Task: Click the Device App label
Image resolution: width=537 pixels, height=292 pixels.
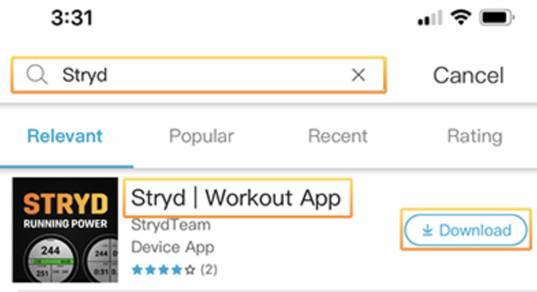Action: click(x=173, y=247)
